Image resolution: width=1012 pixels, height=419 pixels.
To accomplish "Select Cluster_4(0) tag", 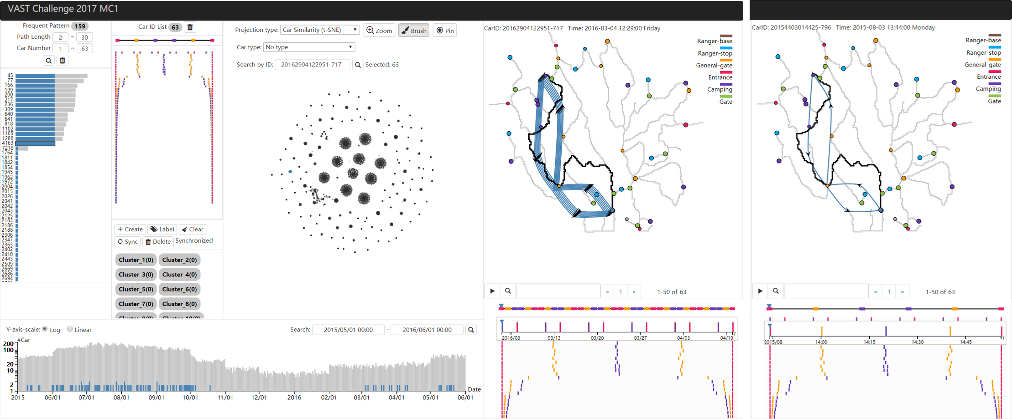I will pos(179,275).
